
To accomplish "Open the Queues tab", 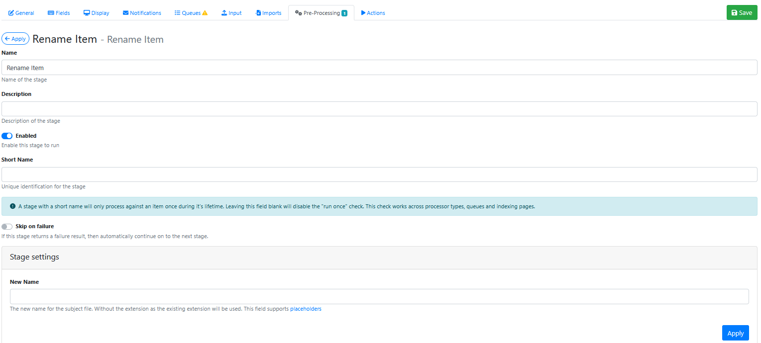I will [191, 13].
